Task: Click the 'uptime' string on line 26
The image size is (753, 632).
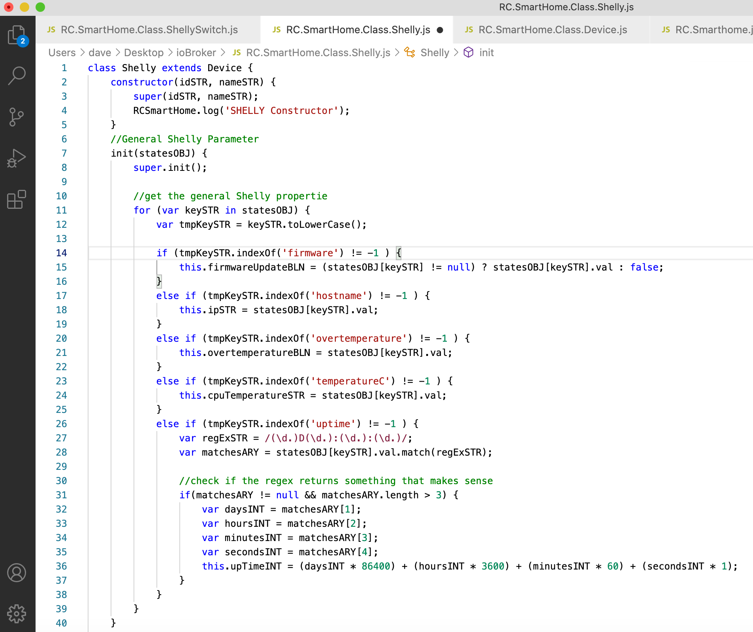Action: (x=333, y=424)
